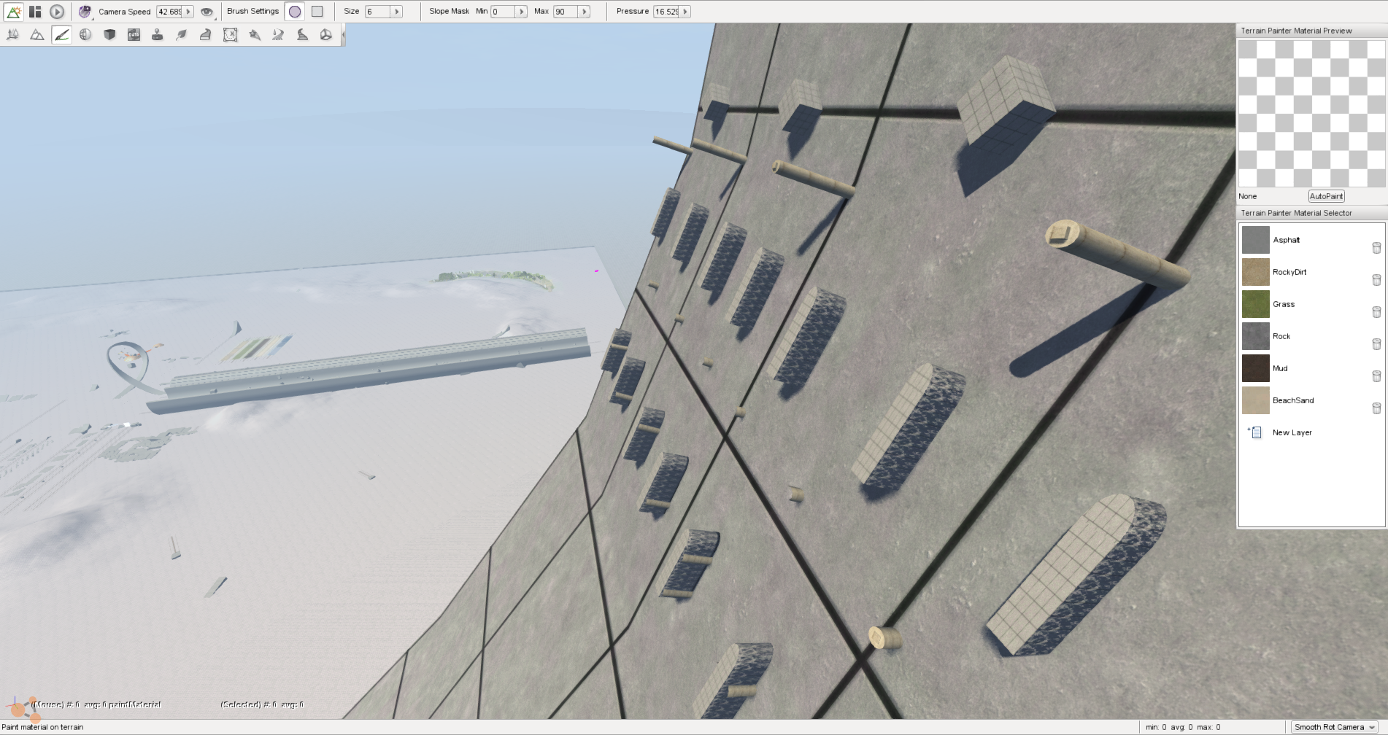Open the Mission Area Editor icon
The image size is (1388, 735).
[x=230, y=34]
